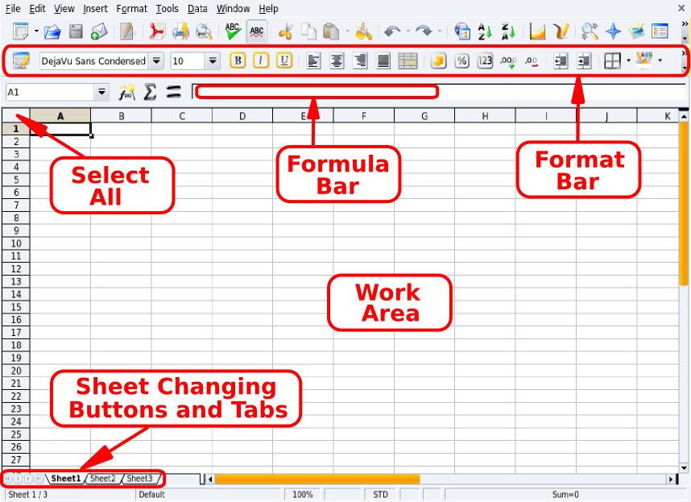
Task: Open the font size dropdown
Action: pos(213,60)
